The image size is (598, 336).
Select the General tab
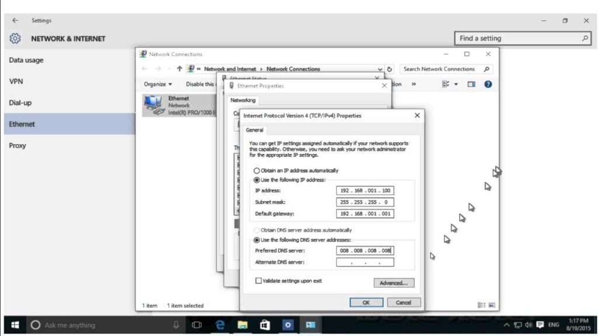click(255, 130)
